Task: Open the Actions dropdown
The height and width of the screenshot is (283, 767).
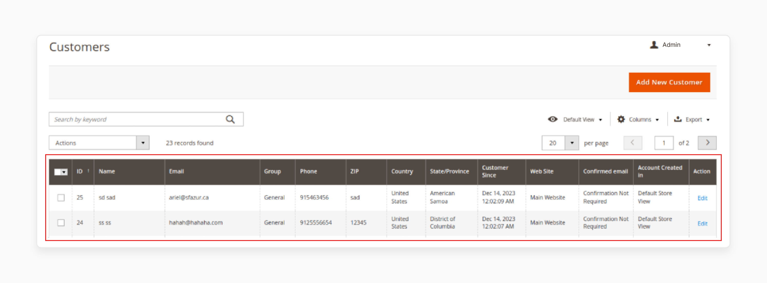Action: point(99,143)
